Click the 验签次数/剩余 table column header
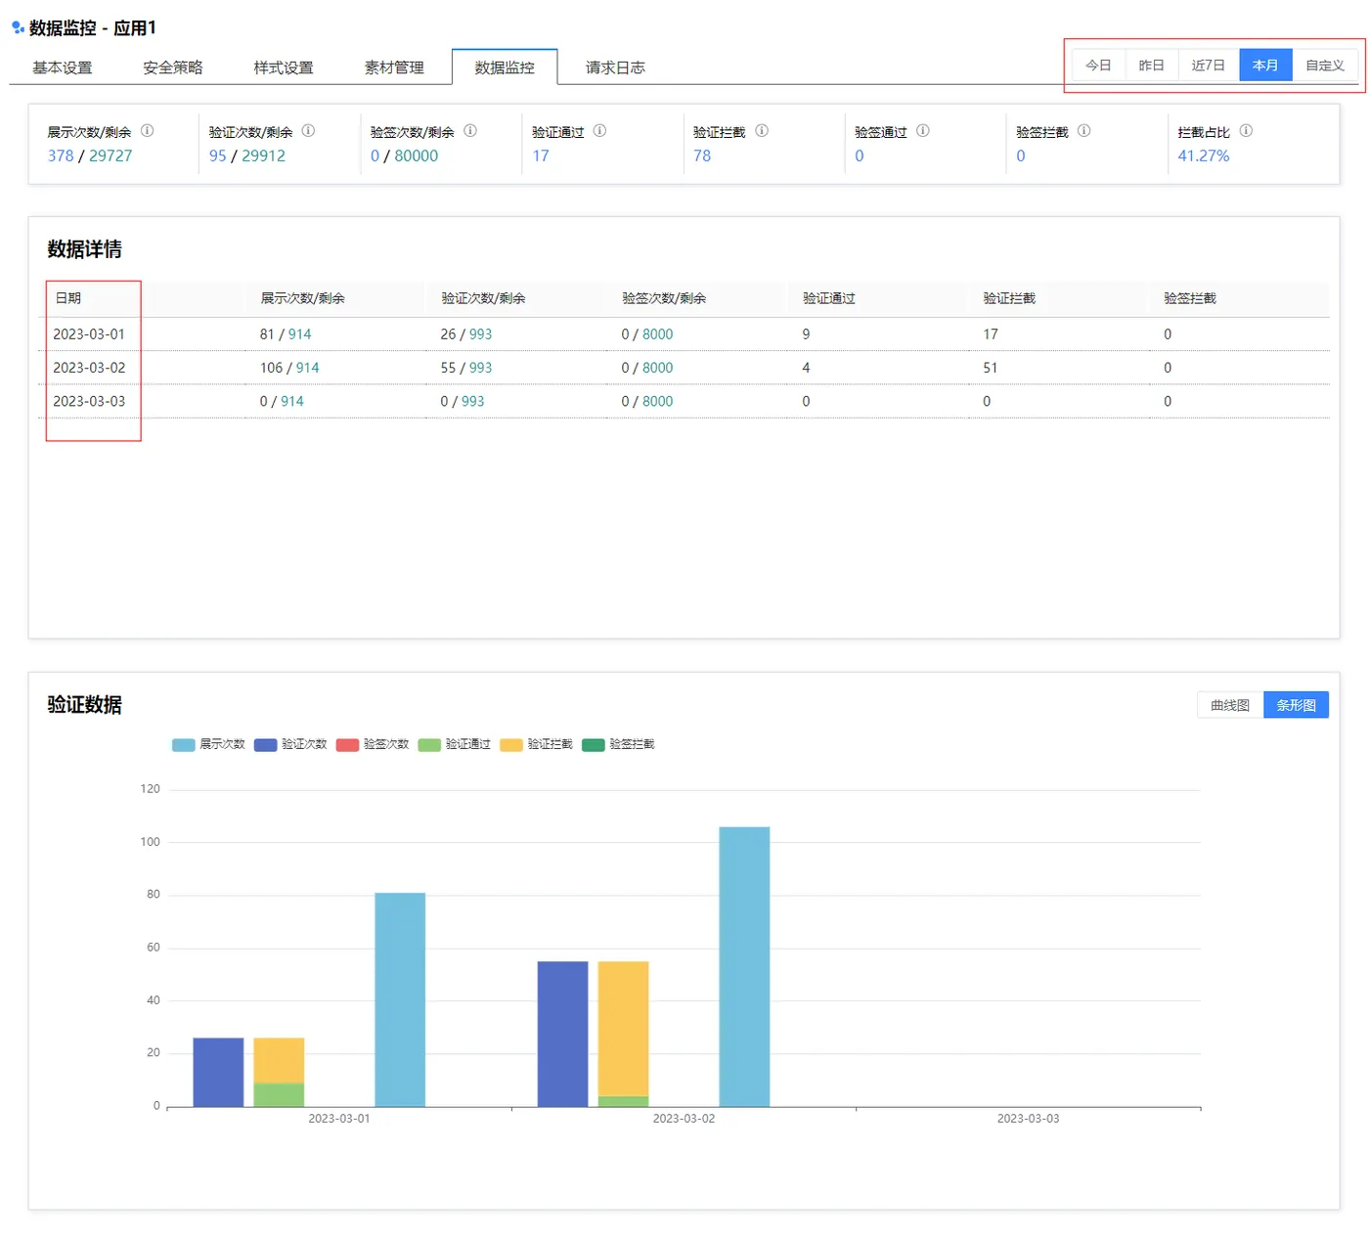 click(x=664, y=298)
